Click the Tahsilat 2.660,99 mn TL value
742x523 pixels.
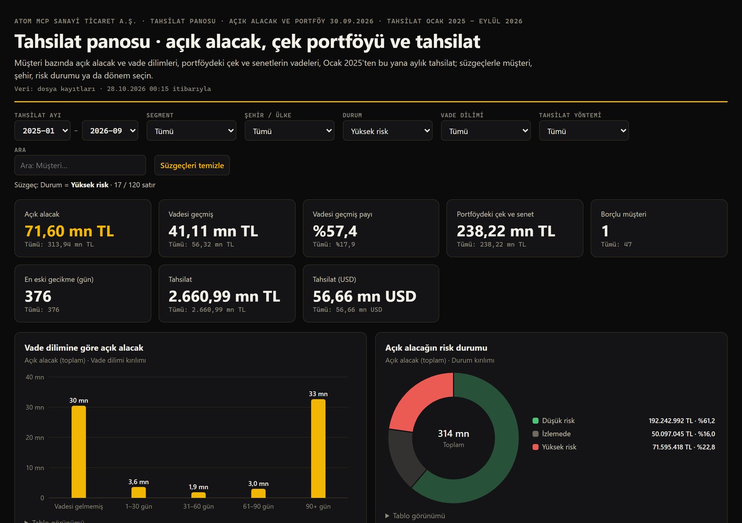(x=224, y=297)
